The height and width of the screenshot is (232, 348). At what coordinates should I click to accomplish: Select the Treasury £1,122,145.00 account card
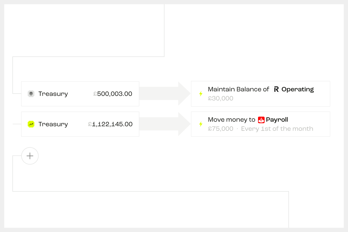coord(80,124)
